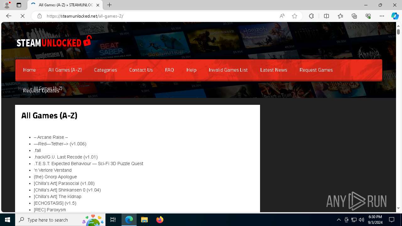Click the scrollbar down arrow
This screenshot has height=226, width=402.
[398, 208]
